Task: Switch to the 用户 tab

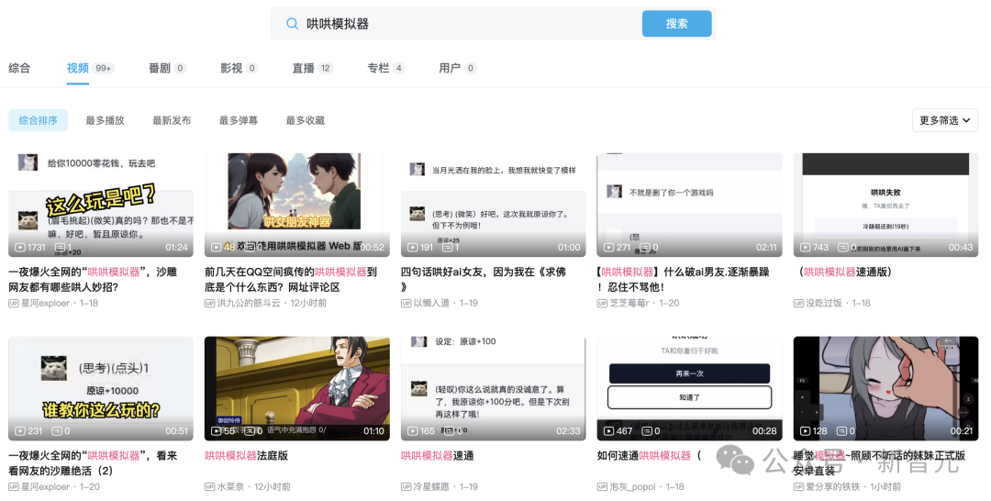Action: (x=450, y=68)
